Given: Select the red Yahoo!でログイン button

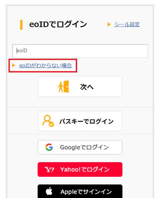Looking at the screenshot, I should (x=80, y=169).
